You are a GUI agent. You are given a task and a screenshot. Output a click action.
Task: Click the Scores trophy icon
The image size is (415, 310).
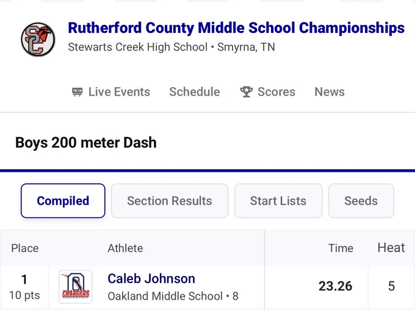click(247, 92)
